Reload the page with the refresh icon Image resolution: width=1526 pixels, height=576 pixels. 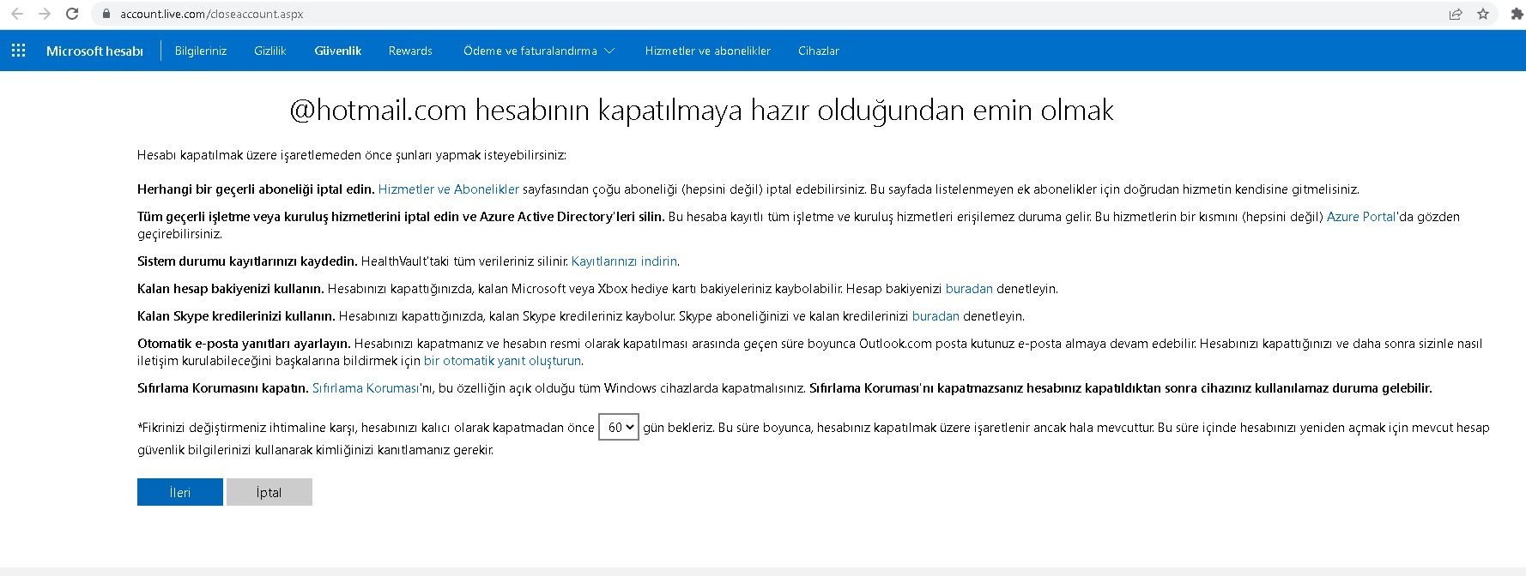72,14
